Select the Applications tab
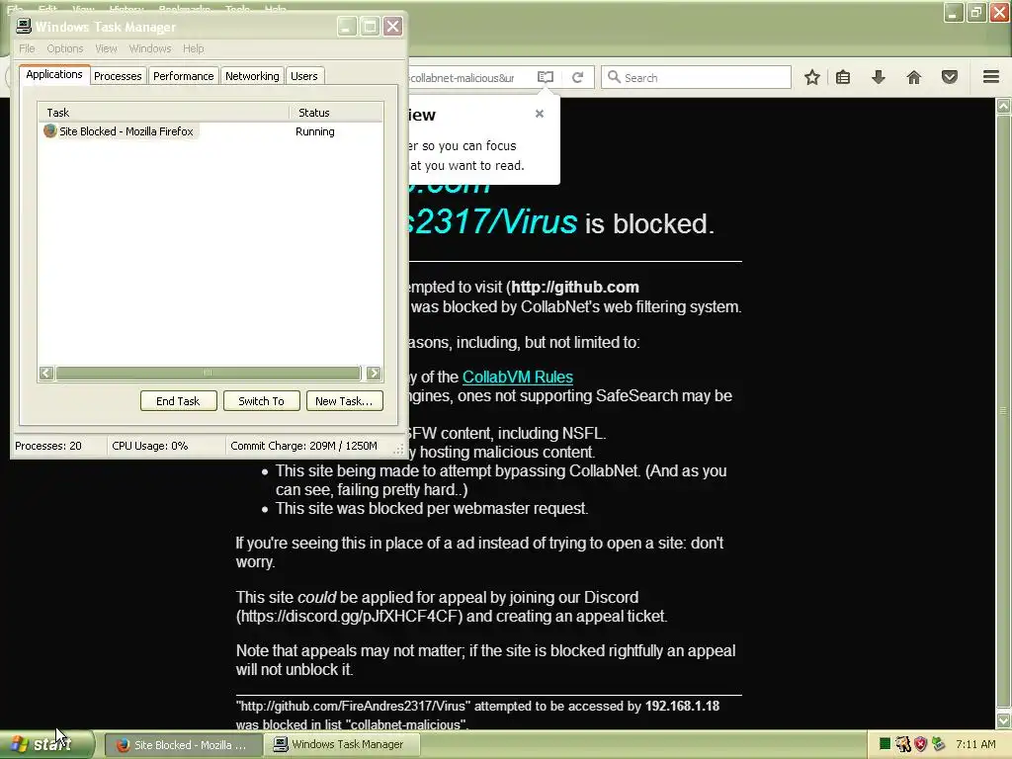This screenshot has width=1012, height=759. point(54,74)
